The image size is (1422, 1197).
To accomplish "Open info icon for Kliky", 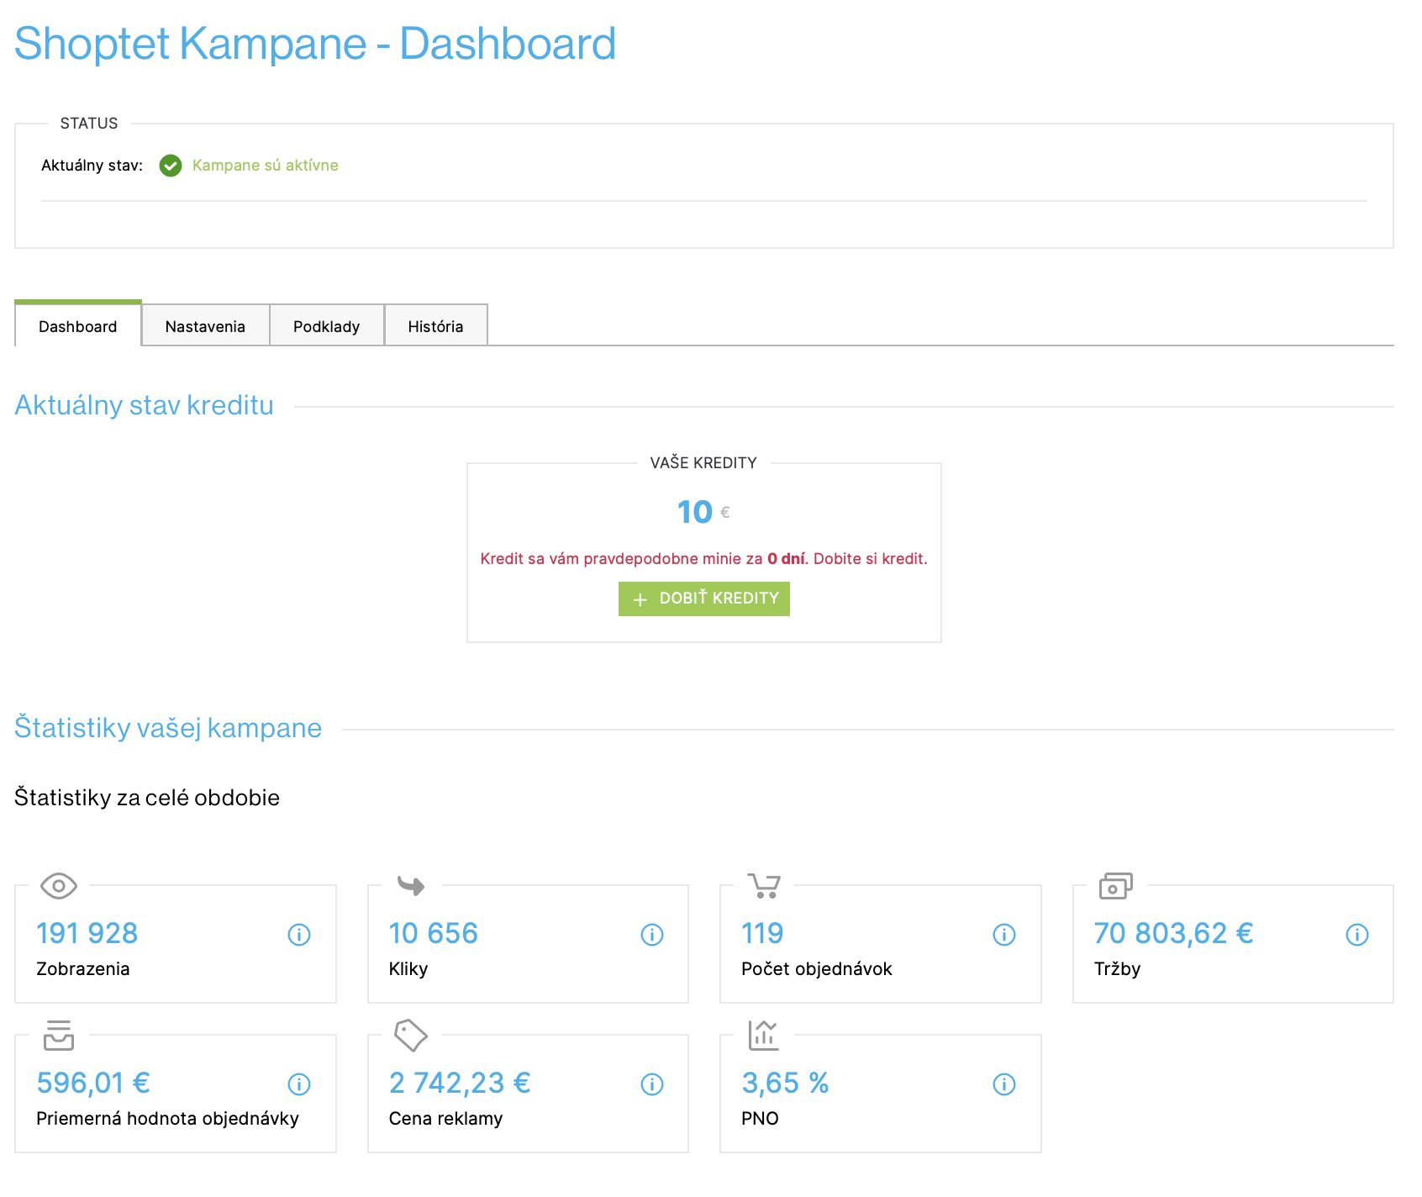I will click(x=652, y=935).
